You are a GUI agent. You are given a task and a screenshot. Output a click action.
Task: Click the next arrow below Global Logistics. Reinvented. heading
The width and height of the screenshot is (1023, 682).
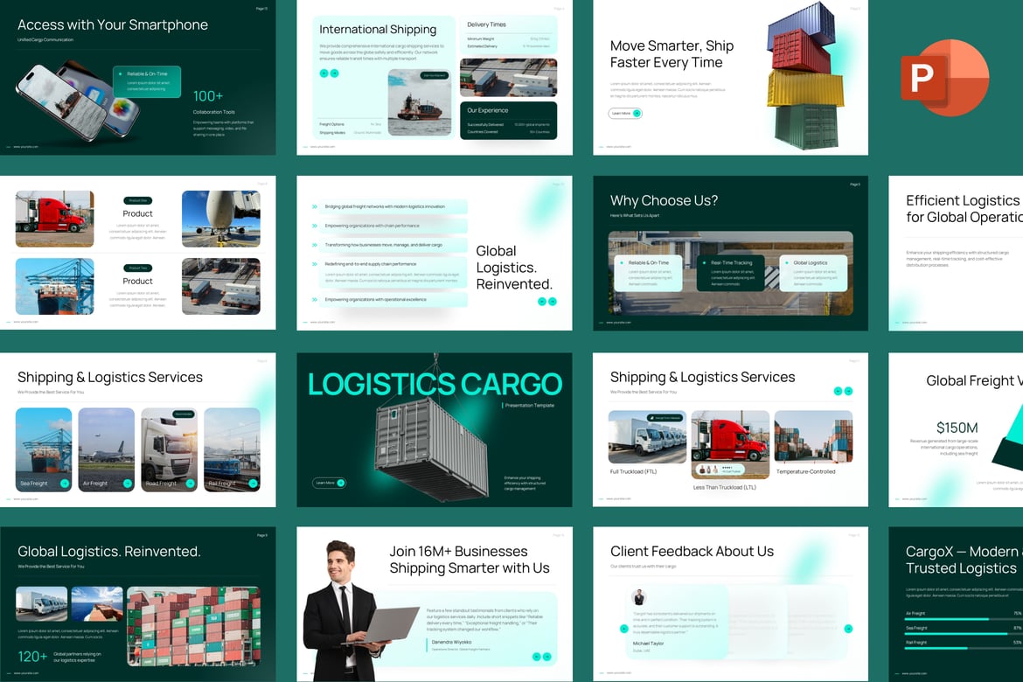(553, 302)
